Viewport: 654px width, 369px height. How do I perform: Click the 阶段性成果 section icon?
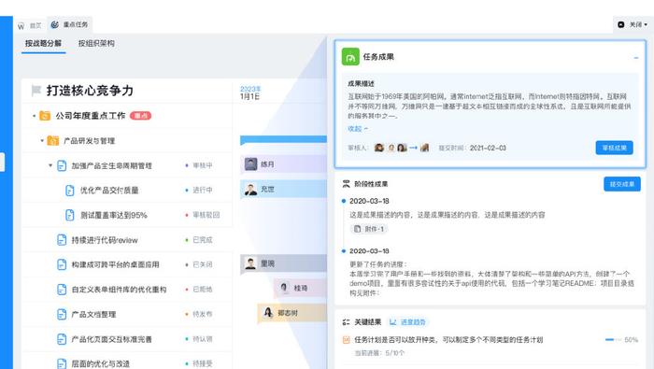[347, 184]
